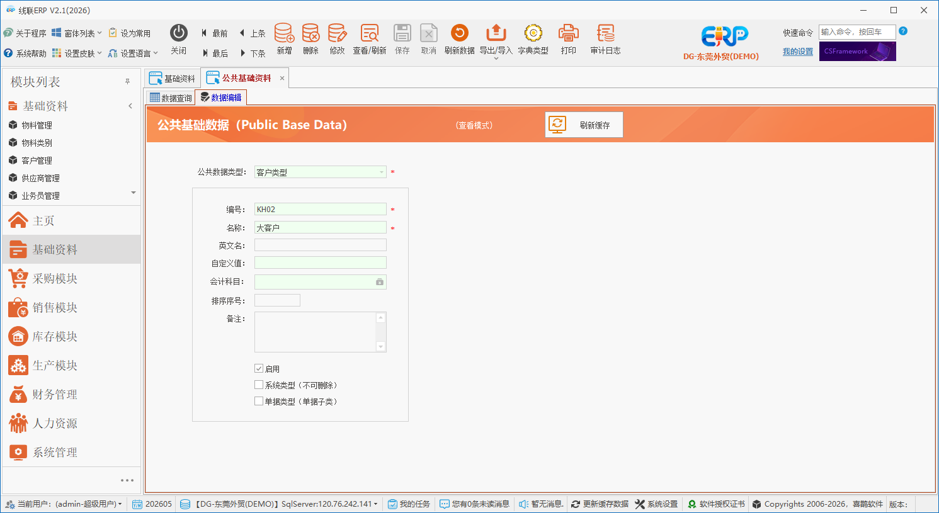Viewport: 939px width, 513px height.
Task: Collapse the 基础资料 sidebar group
Action: pos(130,106)
